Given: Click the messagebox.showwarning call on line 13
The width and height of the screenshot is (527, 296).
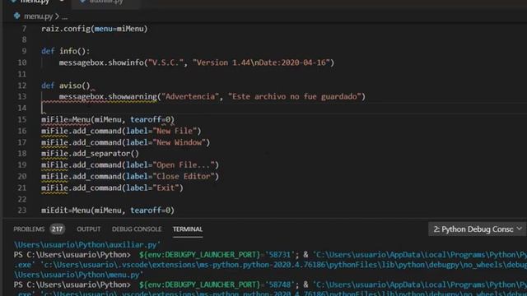Looking at the screenshot, I should pyautogui.click(x=212, y=97).
